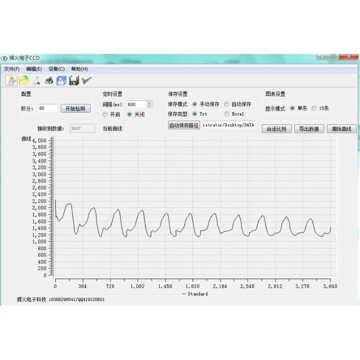This screenshot has width=360, height=360.
Task: Click the 合适比例 button
Action: click(277, 129)
